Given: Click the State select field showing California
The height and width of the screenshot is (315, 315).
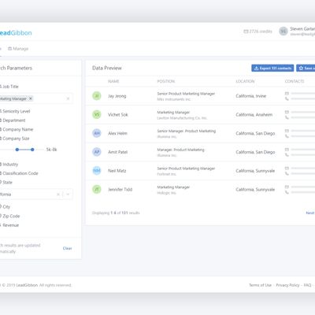Looking at the screenshot, I should tap(36, 195).
